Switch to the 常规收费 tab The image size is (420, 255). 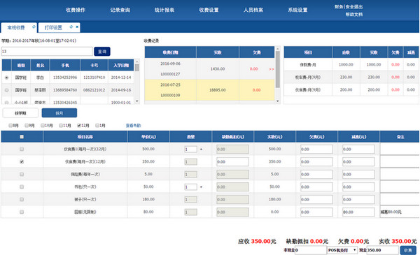[16, 27]
